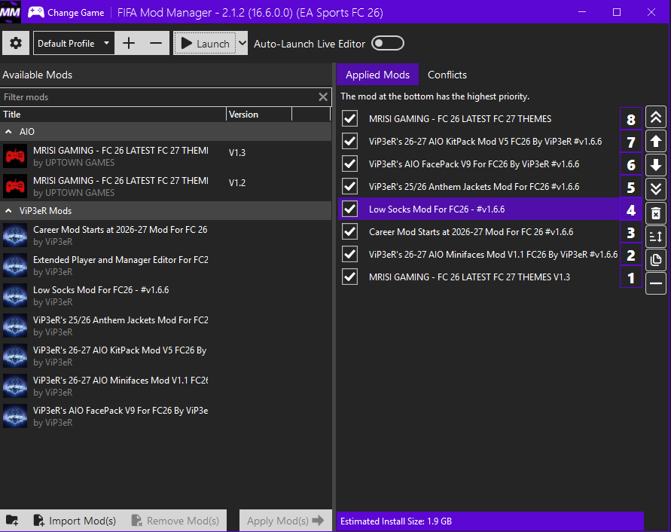Sort by the Title column header

tap(113, 115)
